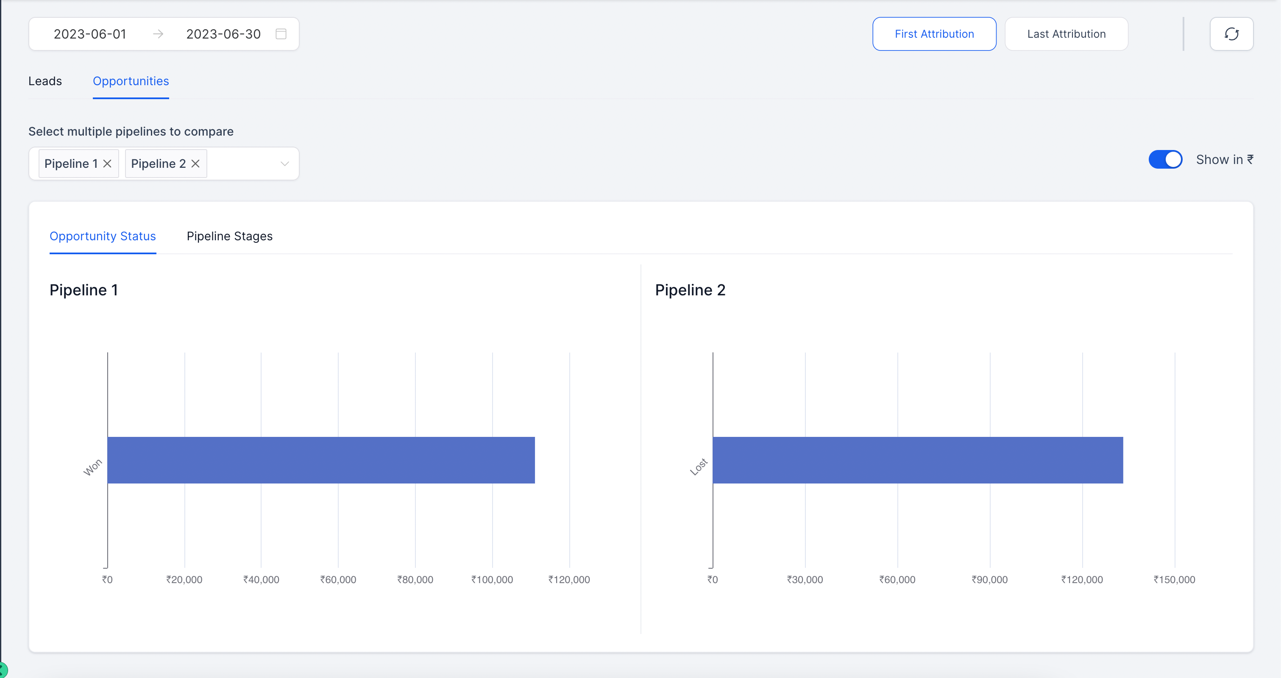The height and width of the screenshot is (678, 1281).
Task: Disable currency display toggle
Action: (x=1165, y=159)
